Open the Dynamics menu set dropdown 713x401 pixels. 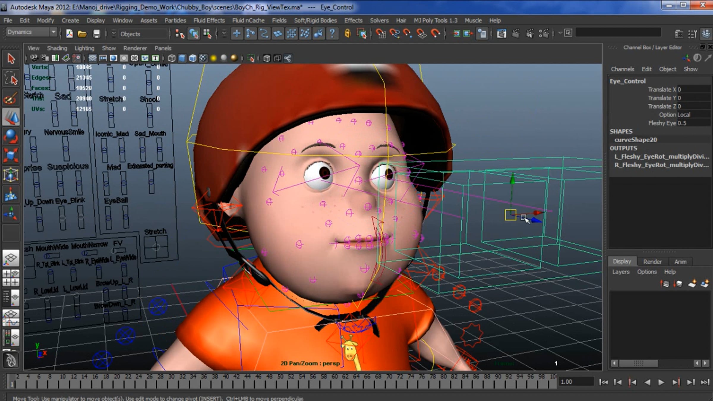[31, 32]
